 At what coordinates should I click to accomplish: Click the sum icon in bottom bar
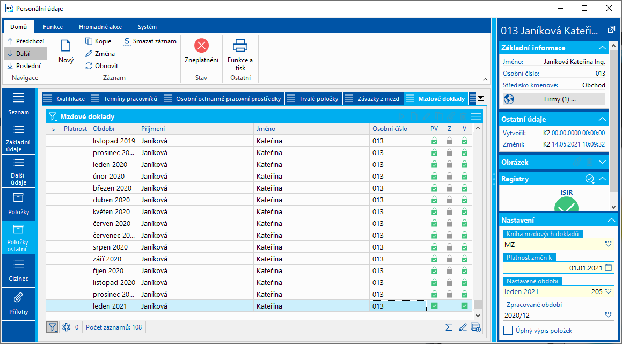coord(449,327)
